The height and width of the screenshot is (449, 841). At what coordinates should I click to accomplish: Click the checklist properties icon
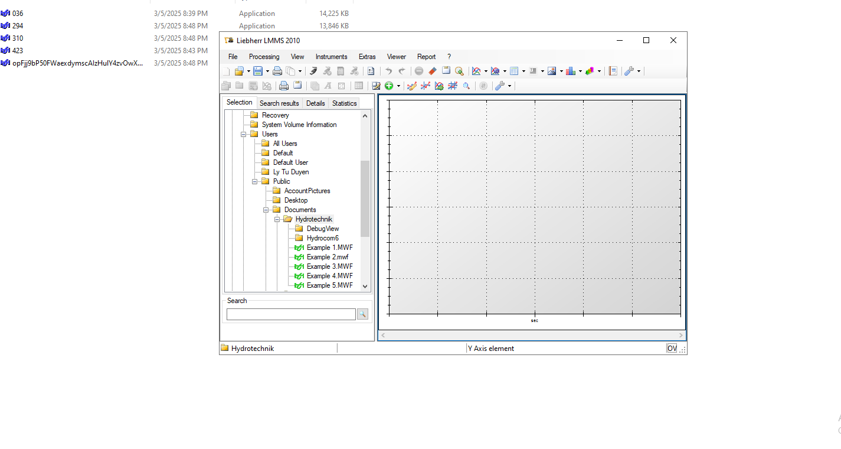[x=371, y=71]
